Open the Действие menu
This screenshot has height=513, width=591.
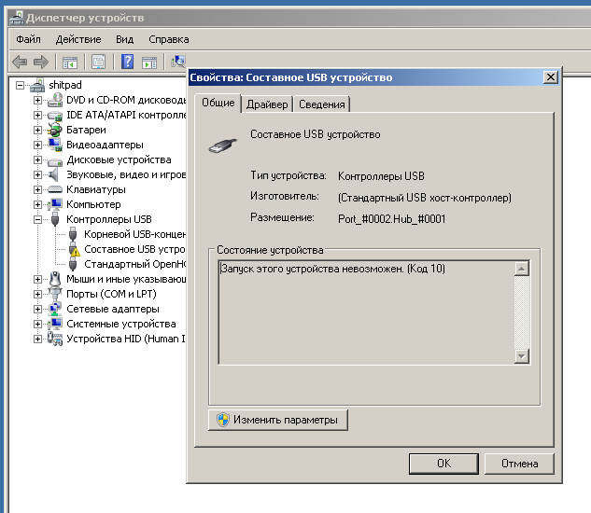(x=78, y=39)
